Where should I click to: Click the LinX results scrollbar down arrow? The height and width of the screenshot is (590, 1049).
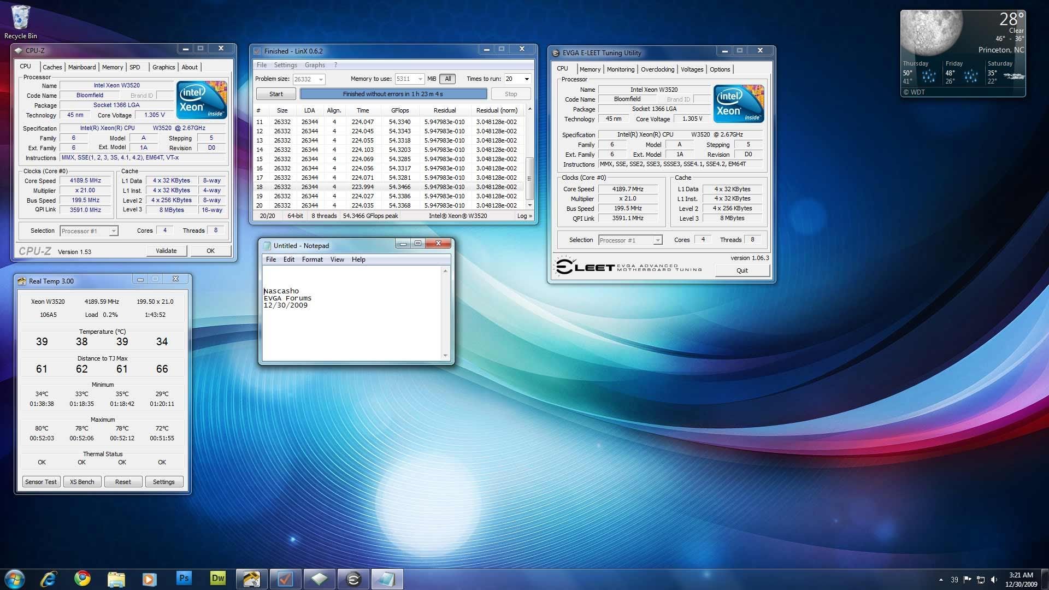click(529, 205)
